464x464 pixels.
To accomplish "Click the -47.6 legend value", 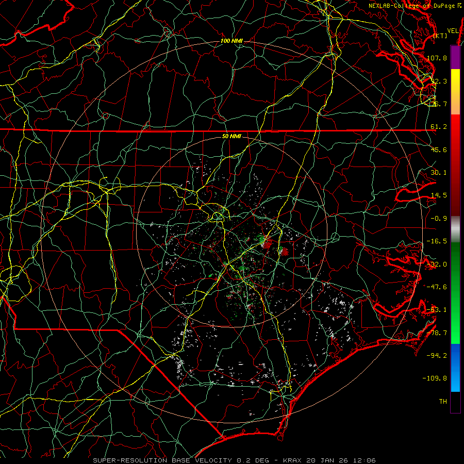I will coord(437,287).
